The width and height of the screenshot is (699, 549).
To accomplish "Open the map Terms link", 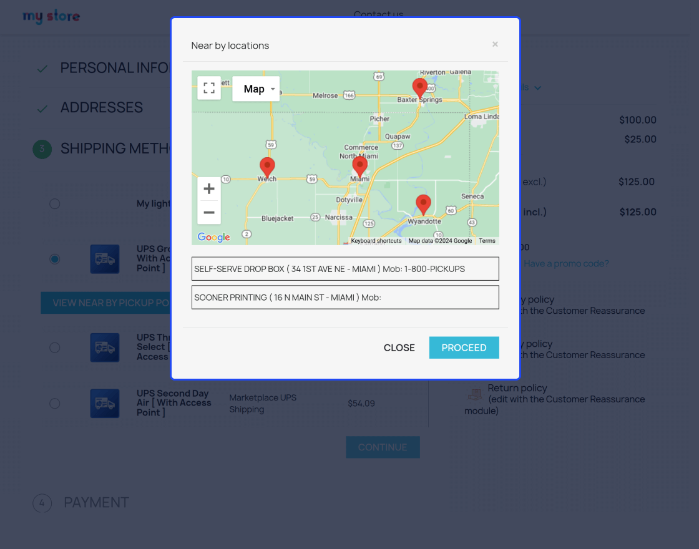I will pos(487,241).
